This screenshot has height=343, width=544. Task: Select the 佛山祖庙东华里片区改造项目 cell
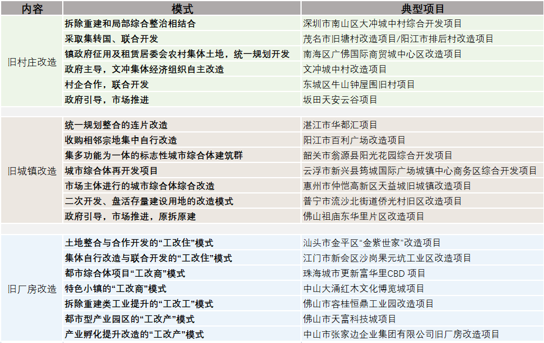click(x=363, y=216)
